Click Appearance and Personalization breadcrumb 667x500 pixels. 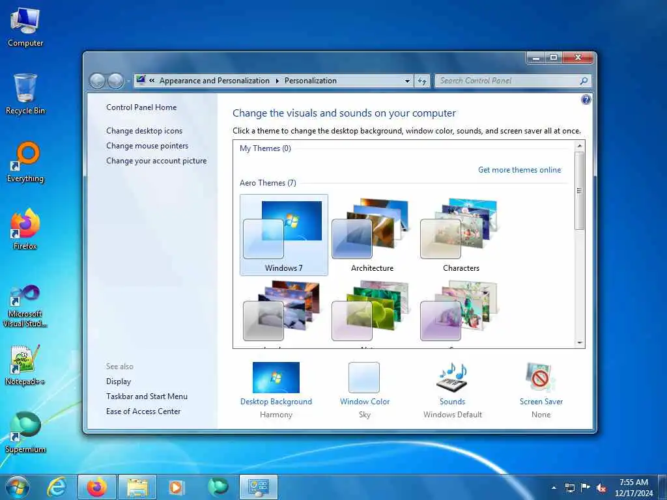tap(214, 80)
